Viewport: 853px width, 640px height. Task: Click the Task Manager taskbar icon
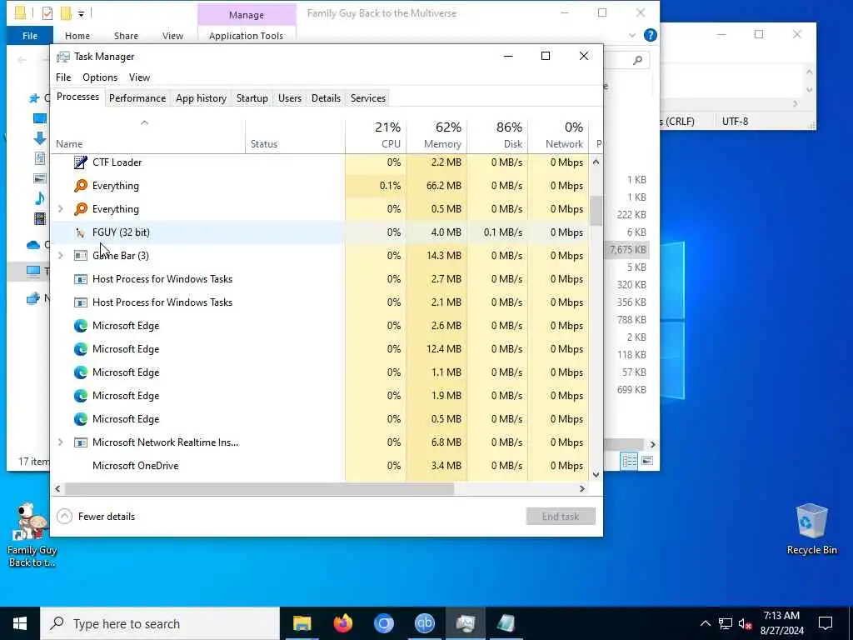click(x=465, y=623)
